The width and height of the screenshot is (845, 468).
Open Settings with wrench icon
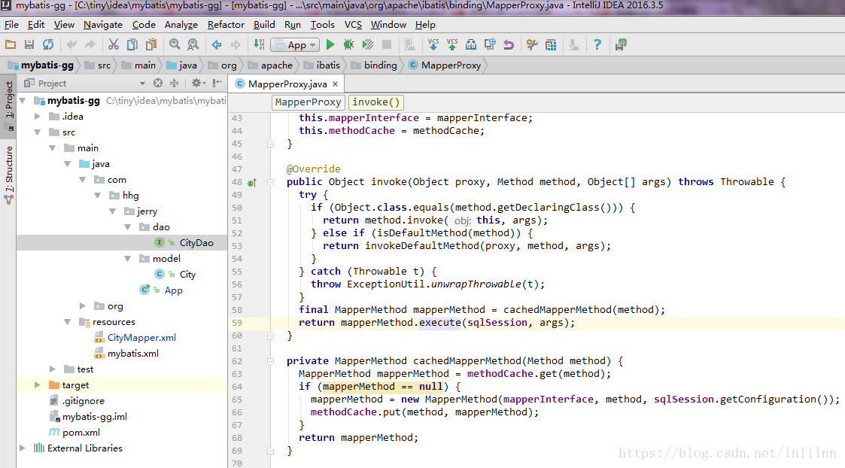click(x=532, y=44)
